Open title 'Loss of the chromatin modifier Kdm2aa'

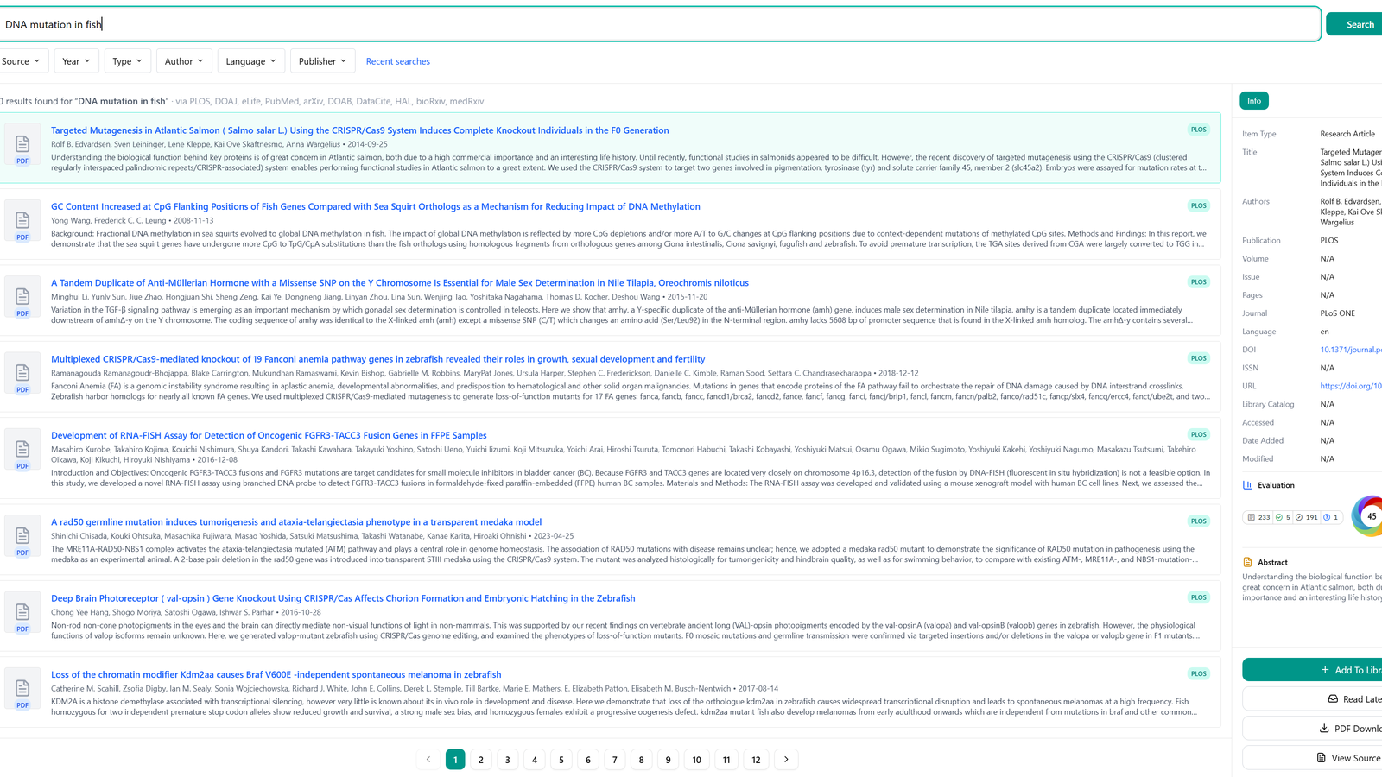276,674
